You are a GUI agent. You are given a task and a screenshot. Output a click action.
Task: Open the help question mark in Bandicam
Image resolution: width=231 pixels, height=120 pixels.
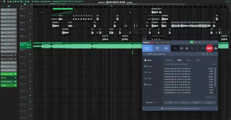pos(203,42)
